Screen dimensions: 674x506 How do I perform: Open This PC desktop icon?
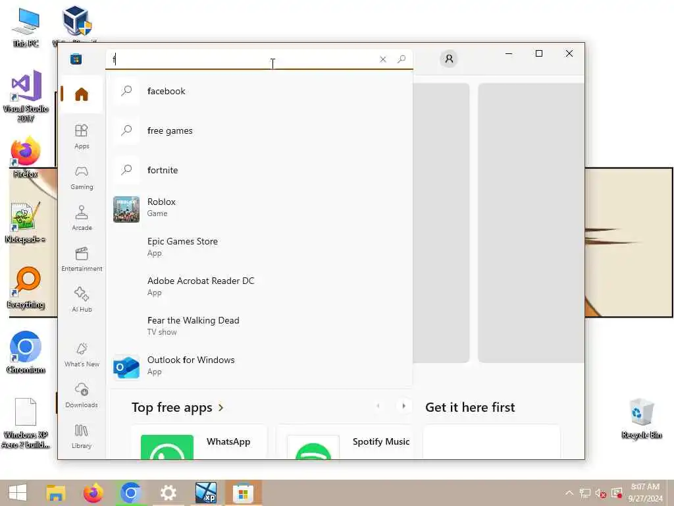(26, 27)
